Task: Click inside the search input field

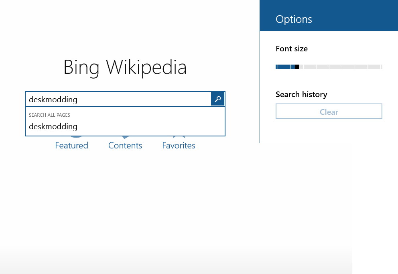Action: click(x=116, y=99)
